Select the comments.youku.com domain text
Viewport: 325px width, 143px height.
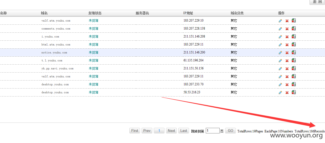click(x=56, y=29)
